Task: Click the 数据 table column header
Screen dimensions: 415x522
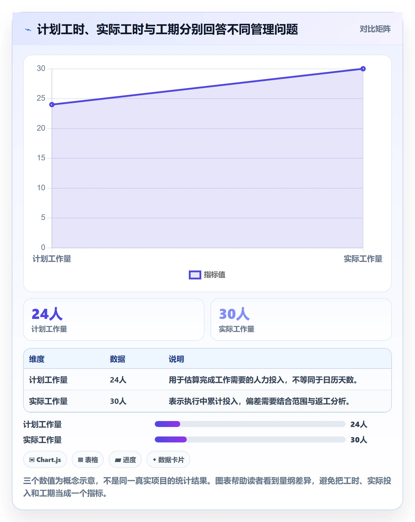Action: click(118, 359)
